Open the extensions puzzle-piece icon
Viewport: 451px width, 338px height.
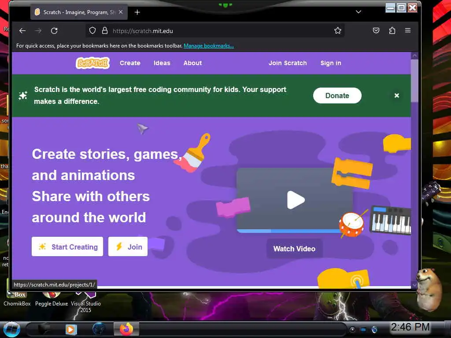tap(392, 30)
